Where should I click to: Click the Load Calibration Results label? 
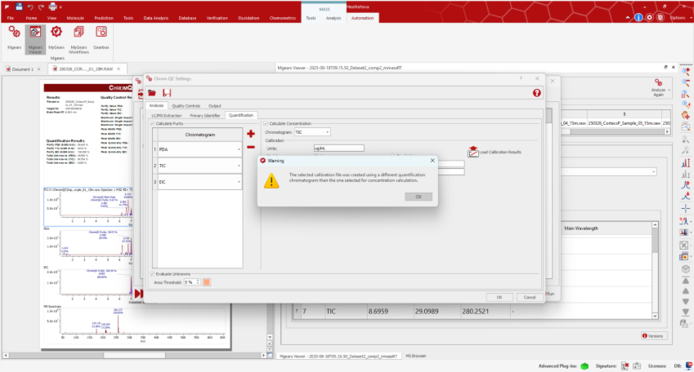pyautogui.click(x=500, y=152)
